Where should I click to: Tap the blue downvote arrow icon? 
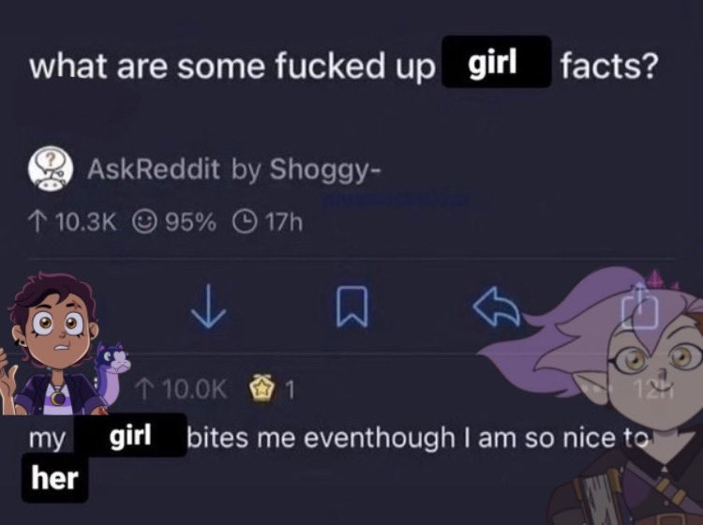208,307
